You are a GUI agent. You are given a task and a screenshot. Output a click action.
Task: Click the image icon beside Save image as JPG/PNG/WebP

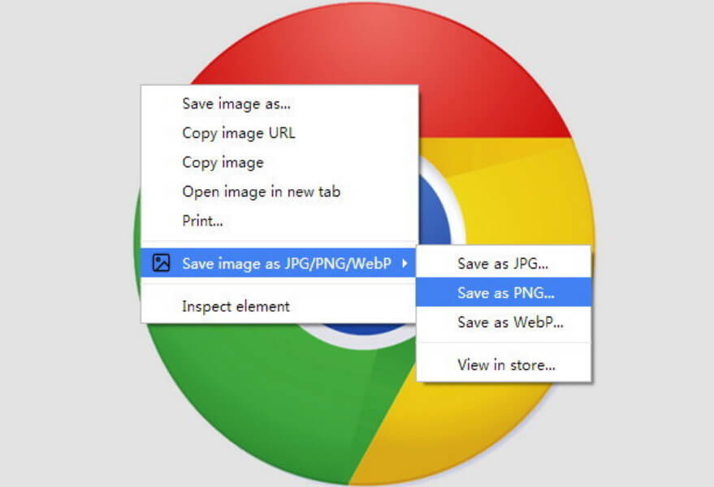tap(161, 263)
